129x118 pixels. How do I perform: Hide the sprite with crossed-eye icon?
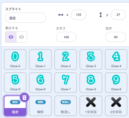(22, 37)
